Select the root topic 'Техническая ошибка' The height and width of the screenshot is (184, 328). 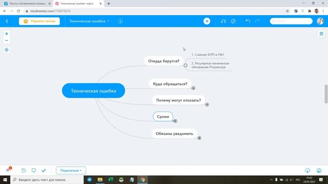point(93,90)
